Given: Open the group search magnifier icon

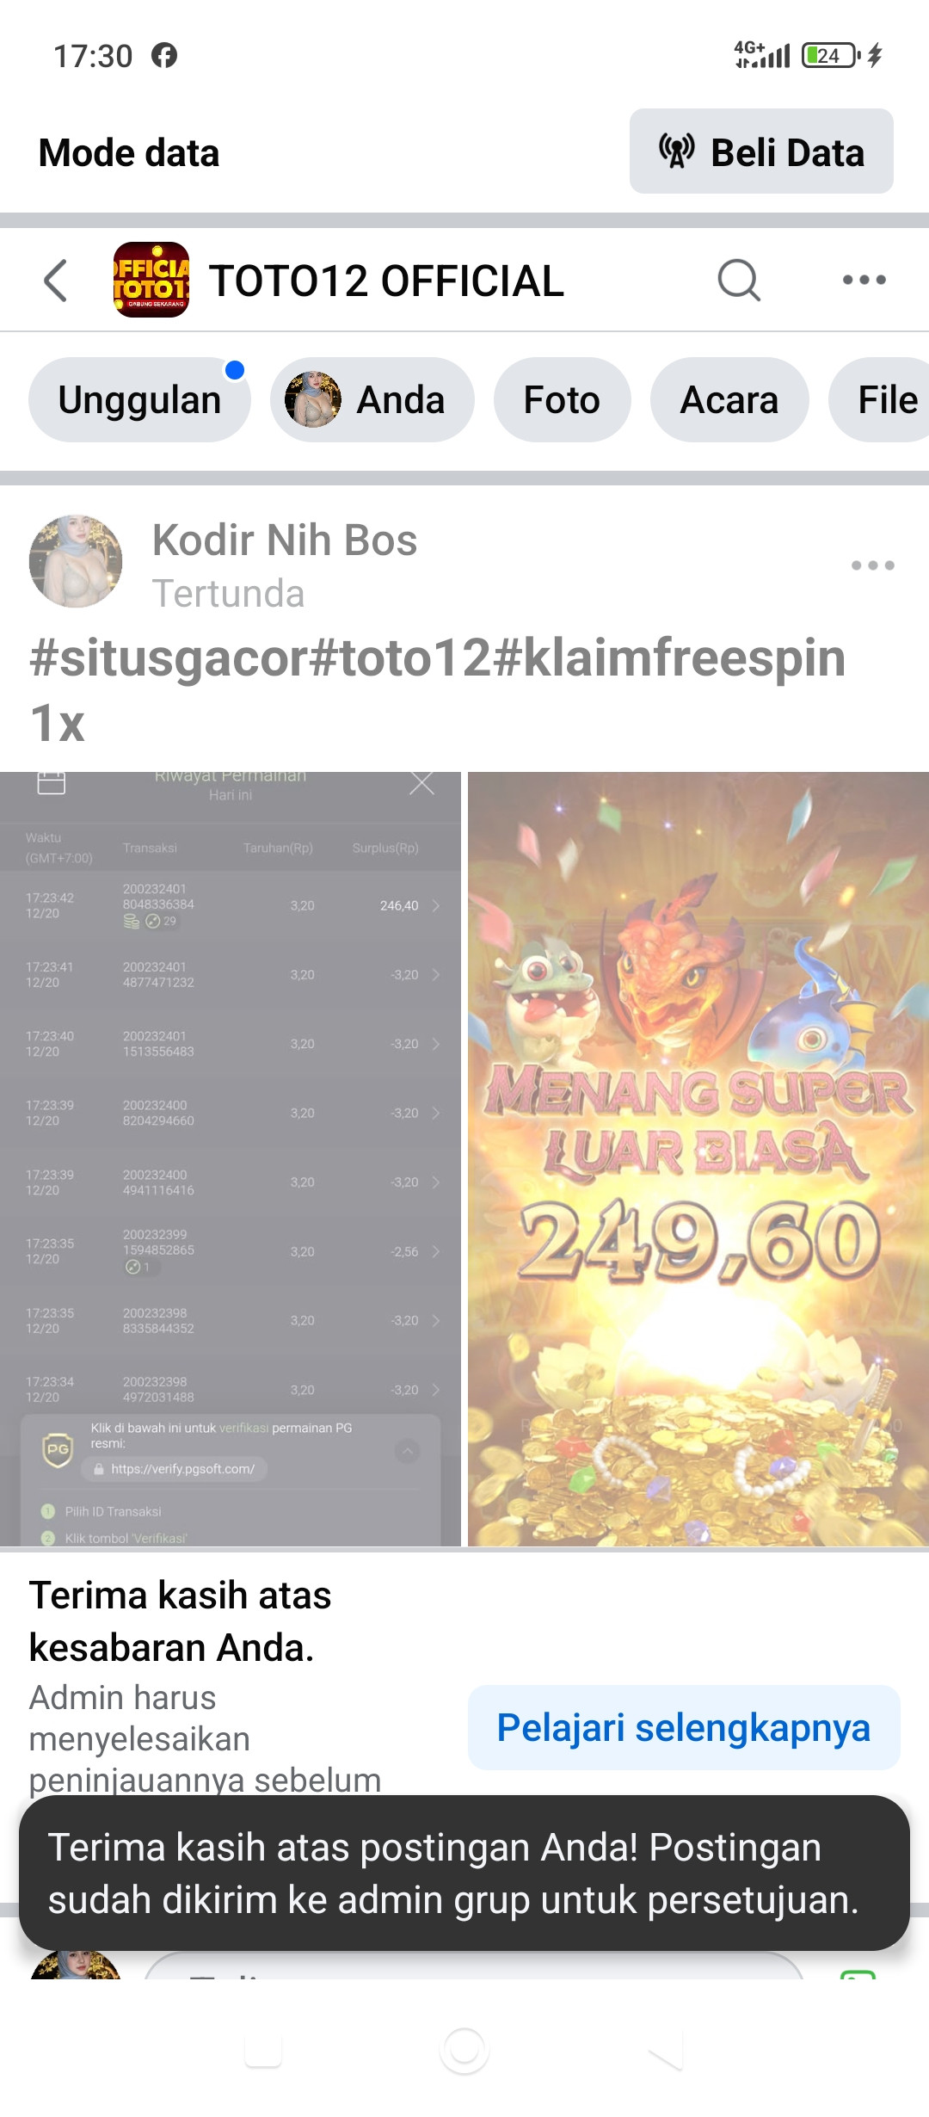Looking at the screenshot, I should pyautogui.click(x=739, y=280).
